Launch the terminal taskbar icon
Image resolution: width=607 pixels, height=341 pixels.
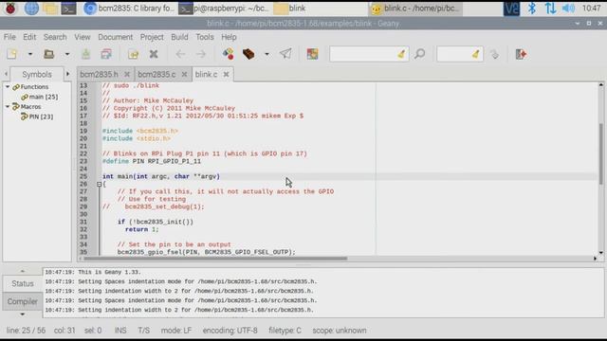click(68, 9)
